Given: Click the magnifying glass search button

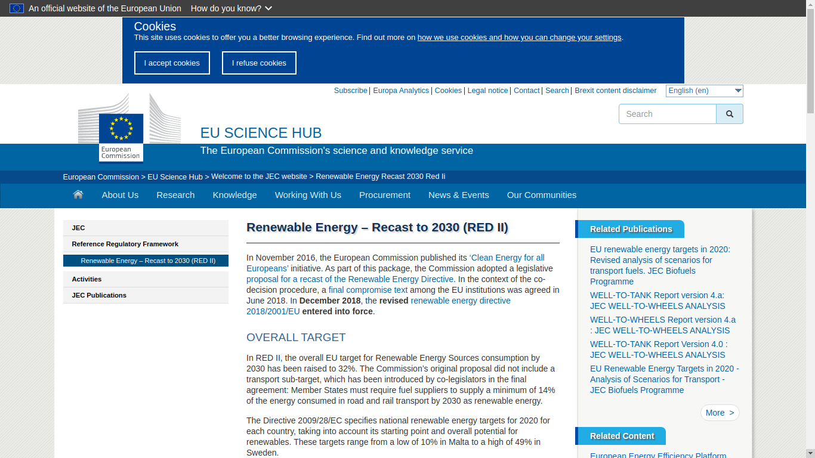Looking at the screenshot, I should pyautogui.click(x=729, y=114).
